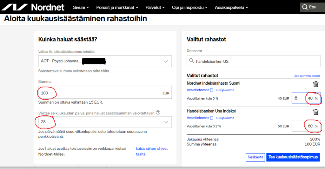
Task: Delete Handelsbanken Usa Indeksi with trash icon
Action: [315, 112]
